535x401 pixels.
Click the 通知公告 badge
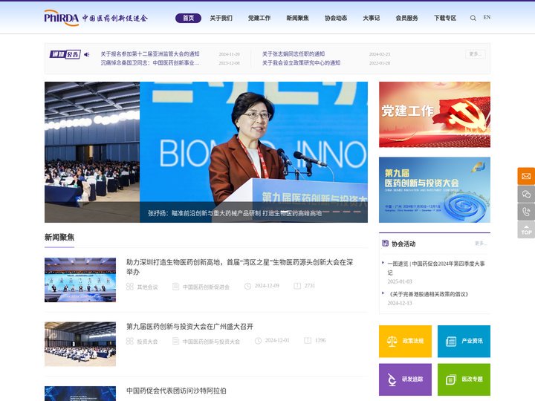[65, 54]
